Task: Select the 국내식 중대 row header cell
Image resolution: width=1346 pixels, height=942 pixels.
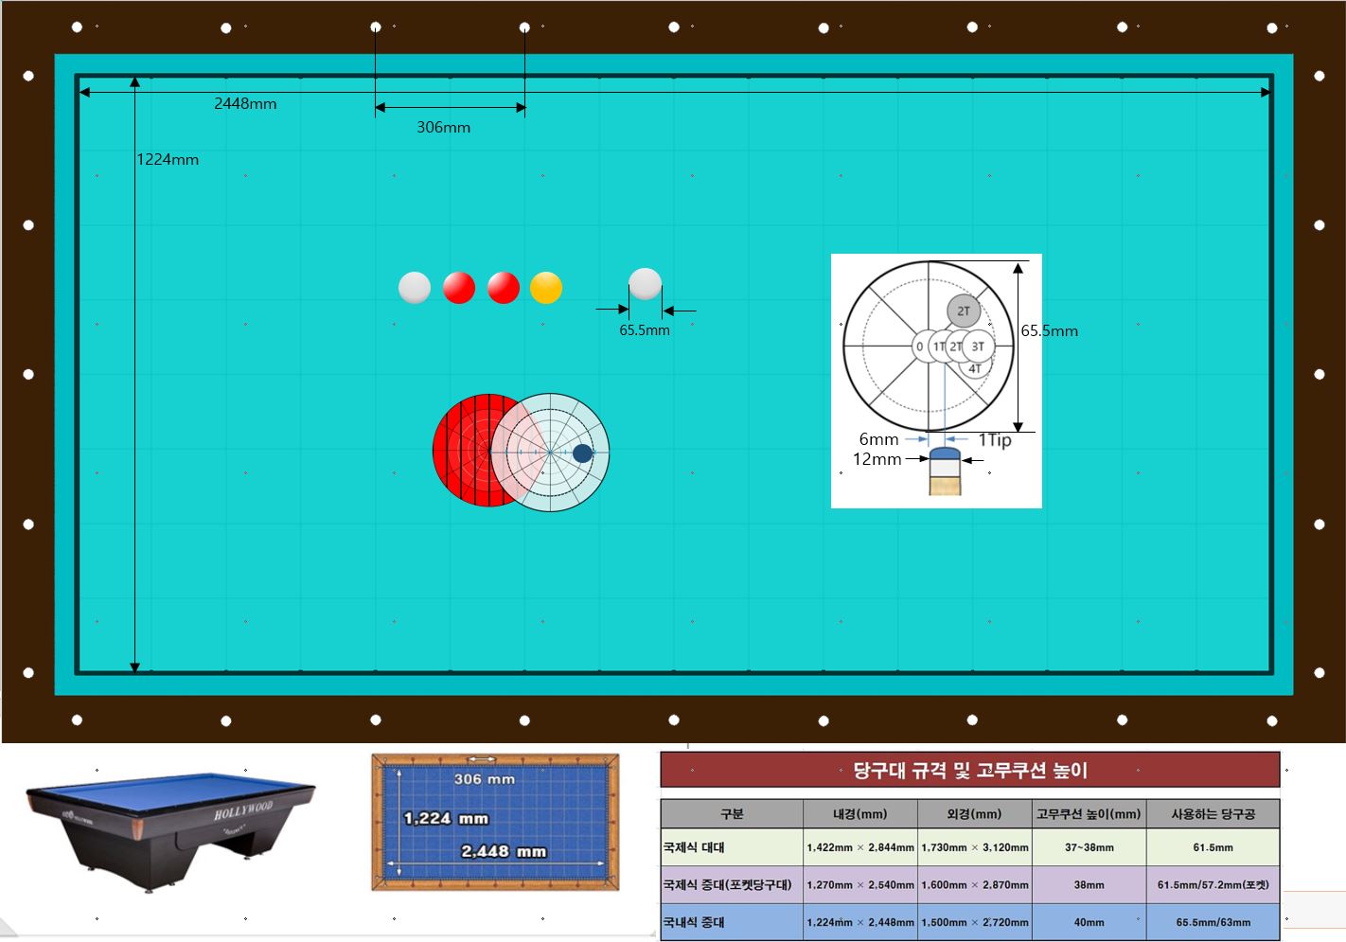Action: [732, 922]
